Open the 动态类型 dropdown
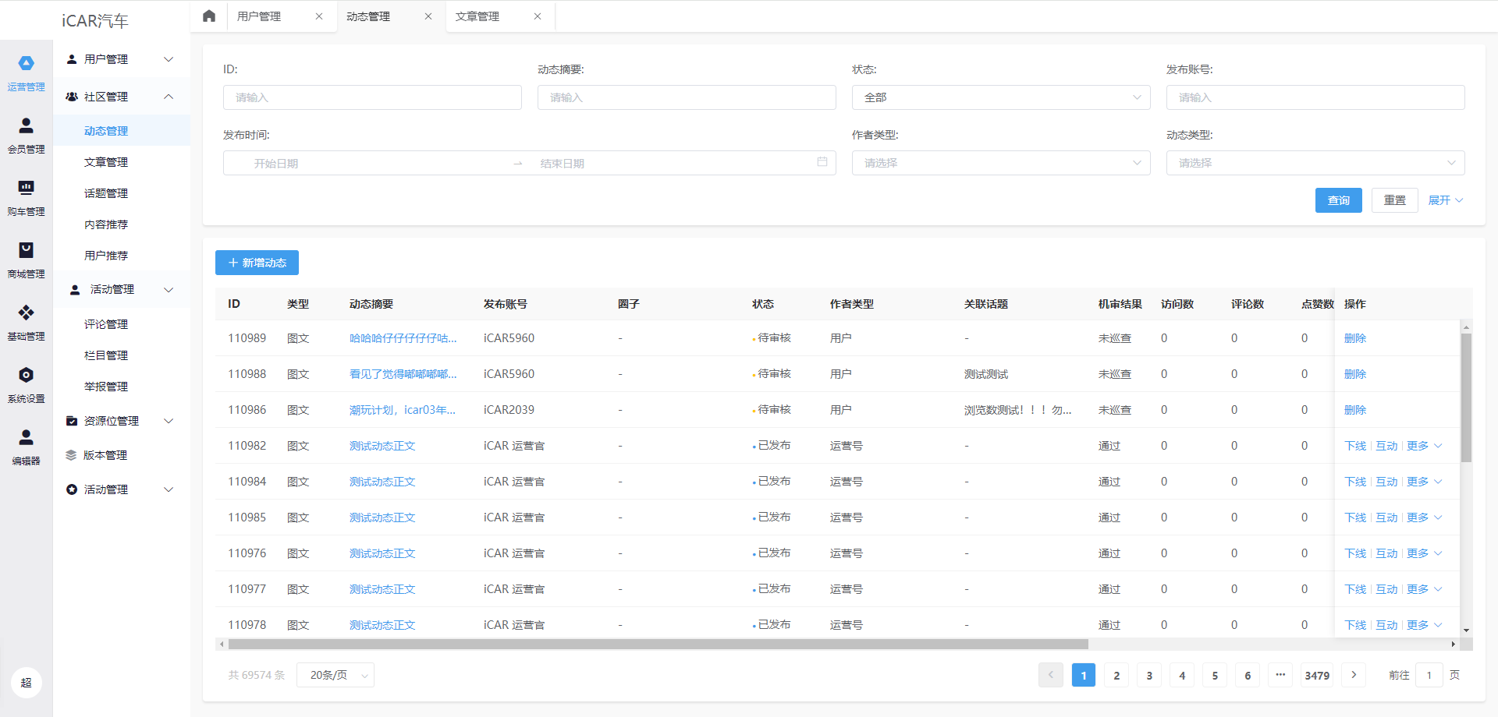 (x=1315, y=163)
